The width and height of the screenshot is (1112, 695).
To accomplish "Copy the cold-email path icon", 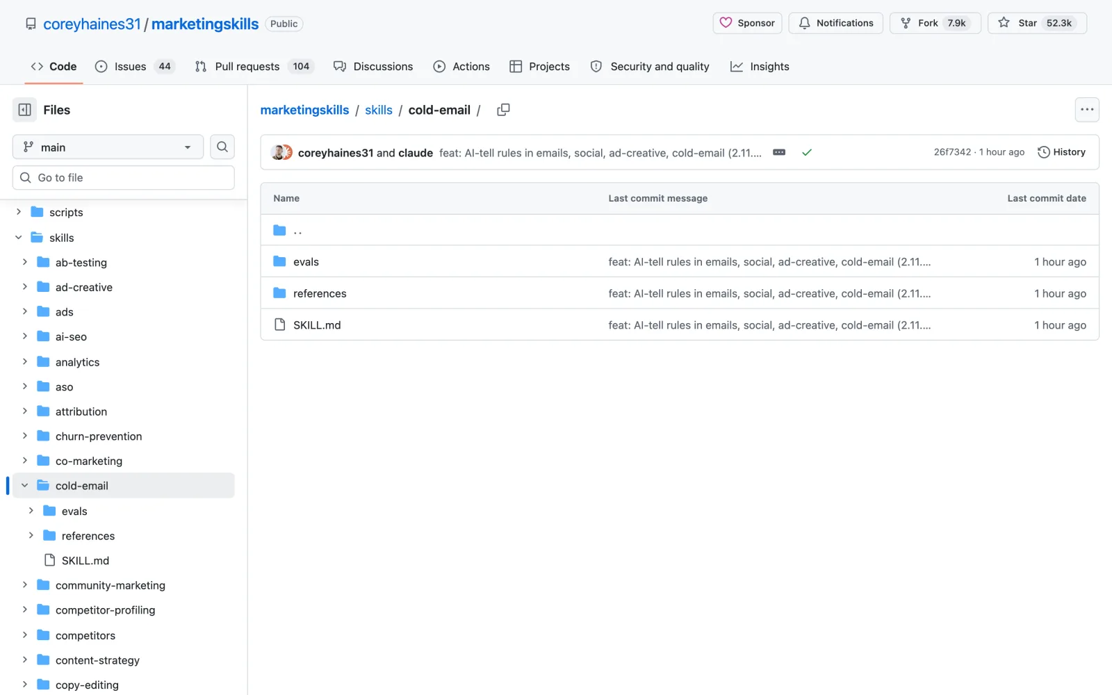I will tap(503, 110).
